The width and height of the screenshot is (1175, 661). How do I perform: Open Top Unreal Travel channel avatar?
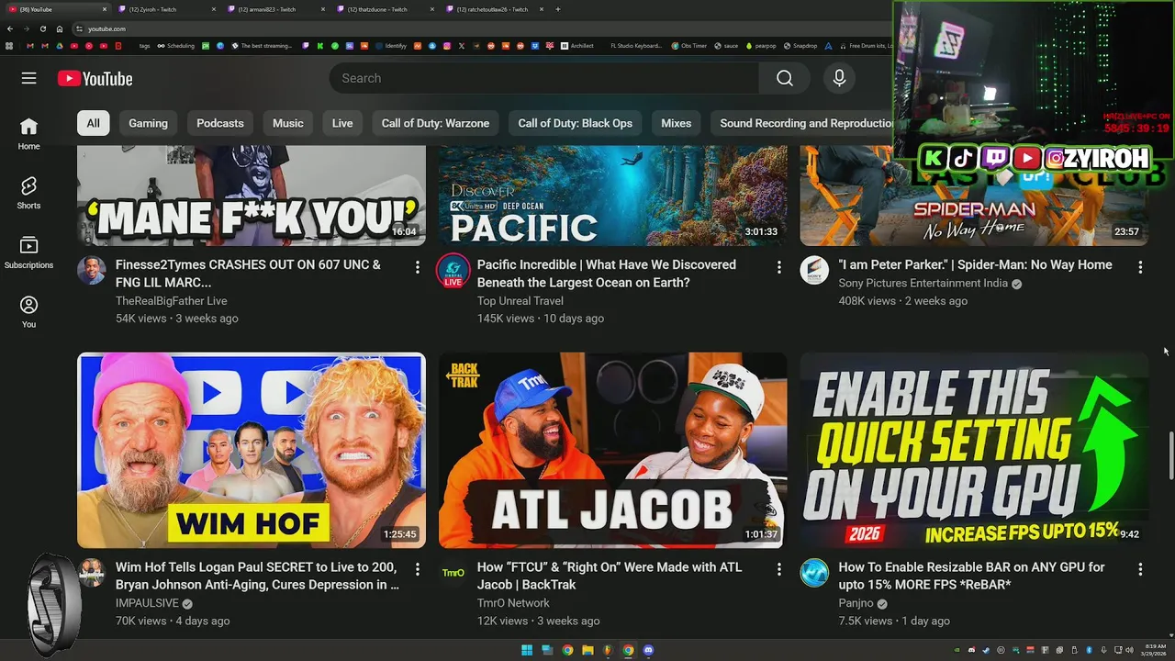(x=453, y=271)
